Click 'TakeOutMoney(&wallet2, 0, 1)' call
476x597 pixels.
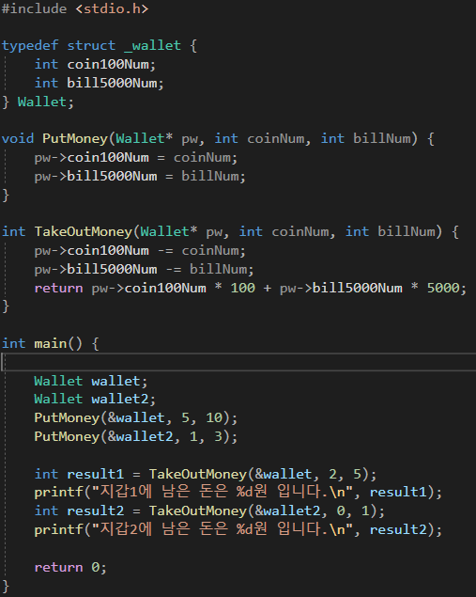pyautogui.click(x=262, y=511)
